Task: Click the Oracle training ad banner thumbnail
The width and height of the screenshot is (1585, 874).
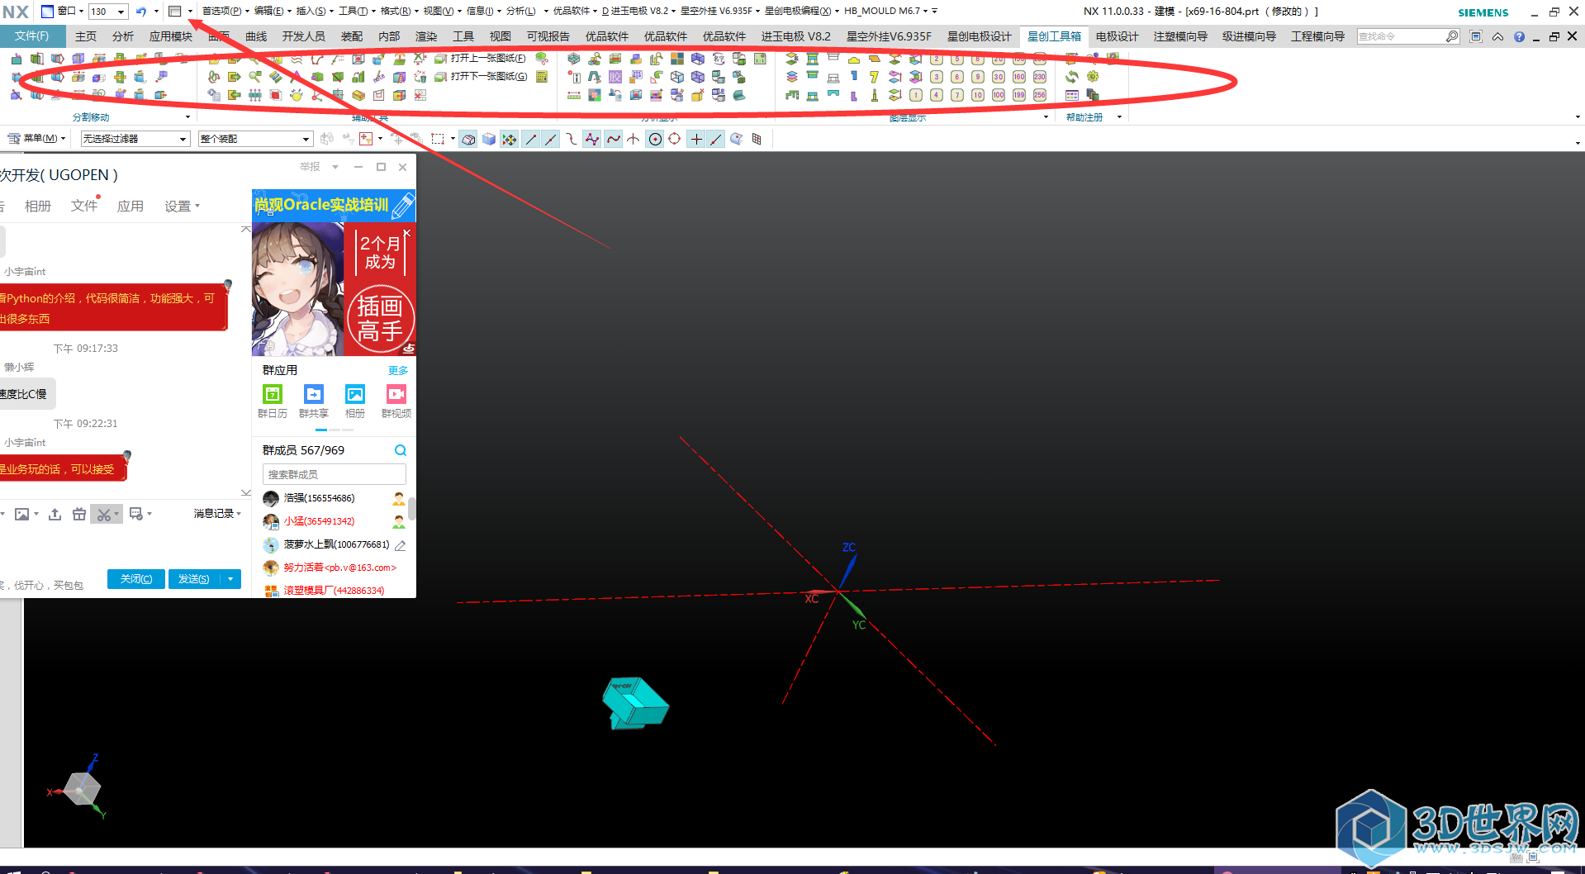Action: [x=334, y=205]
